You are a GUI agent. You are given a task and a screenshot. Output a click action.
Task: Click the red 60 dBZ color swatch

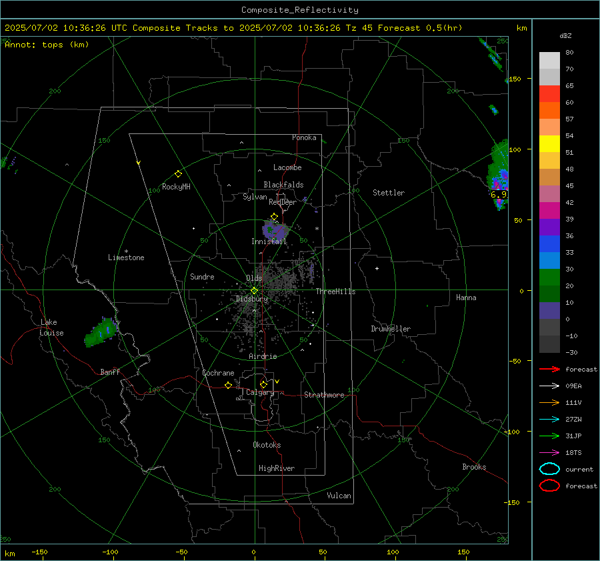click(x=549, y=93)
